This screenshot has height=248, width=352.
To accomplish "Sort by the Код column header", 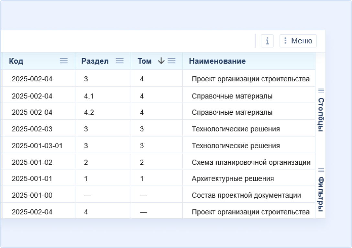I will pos(16,61).
